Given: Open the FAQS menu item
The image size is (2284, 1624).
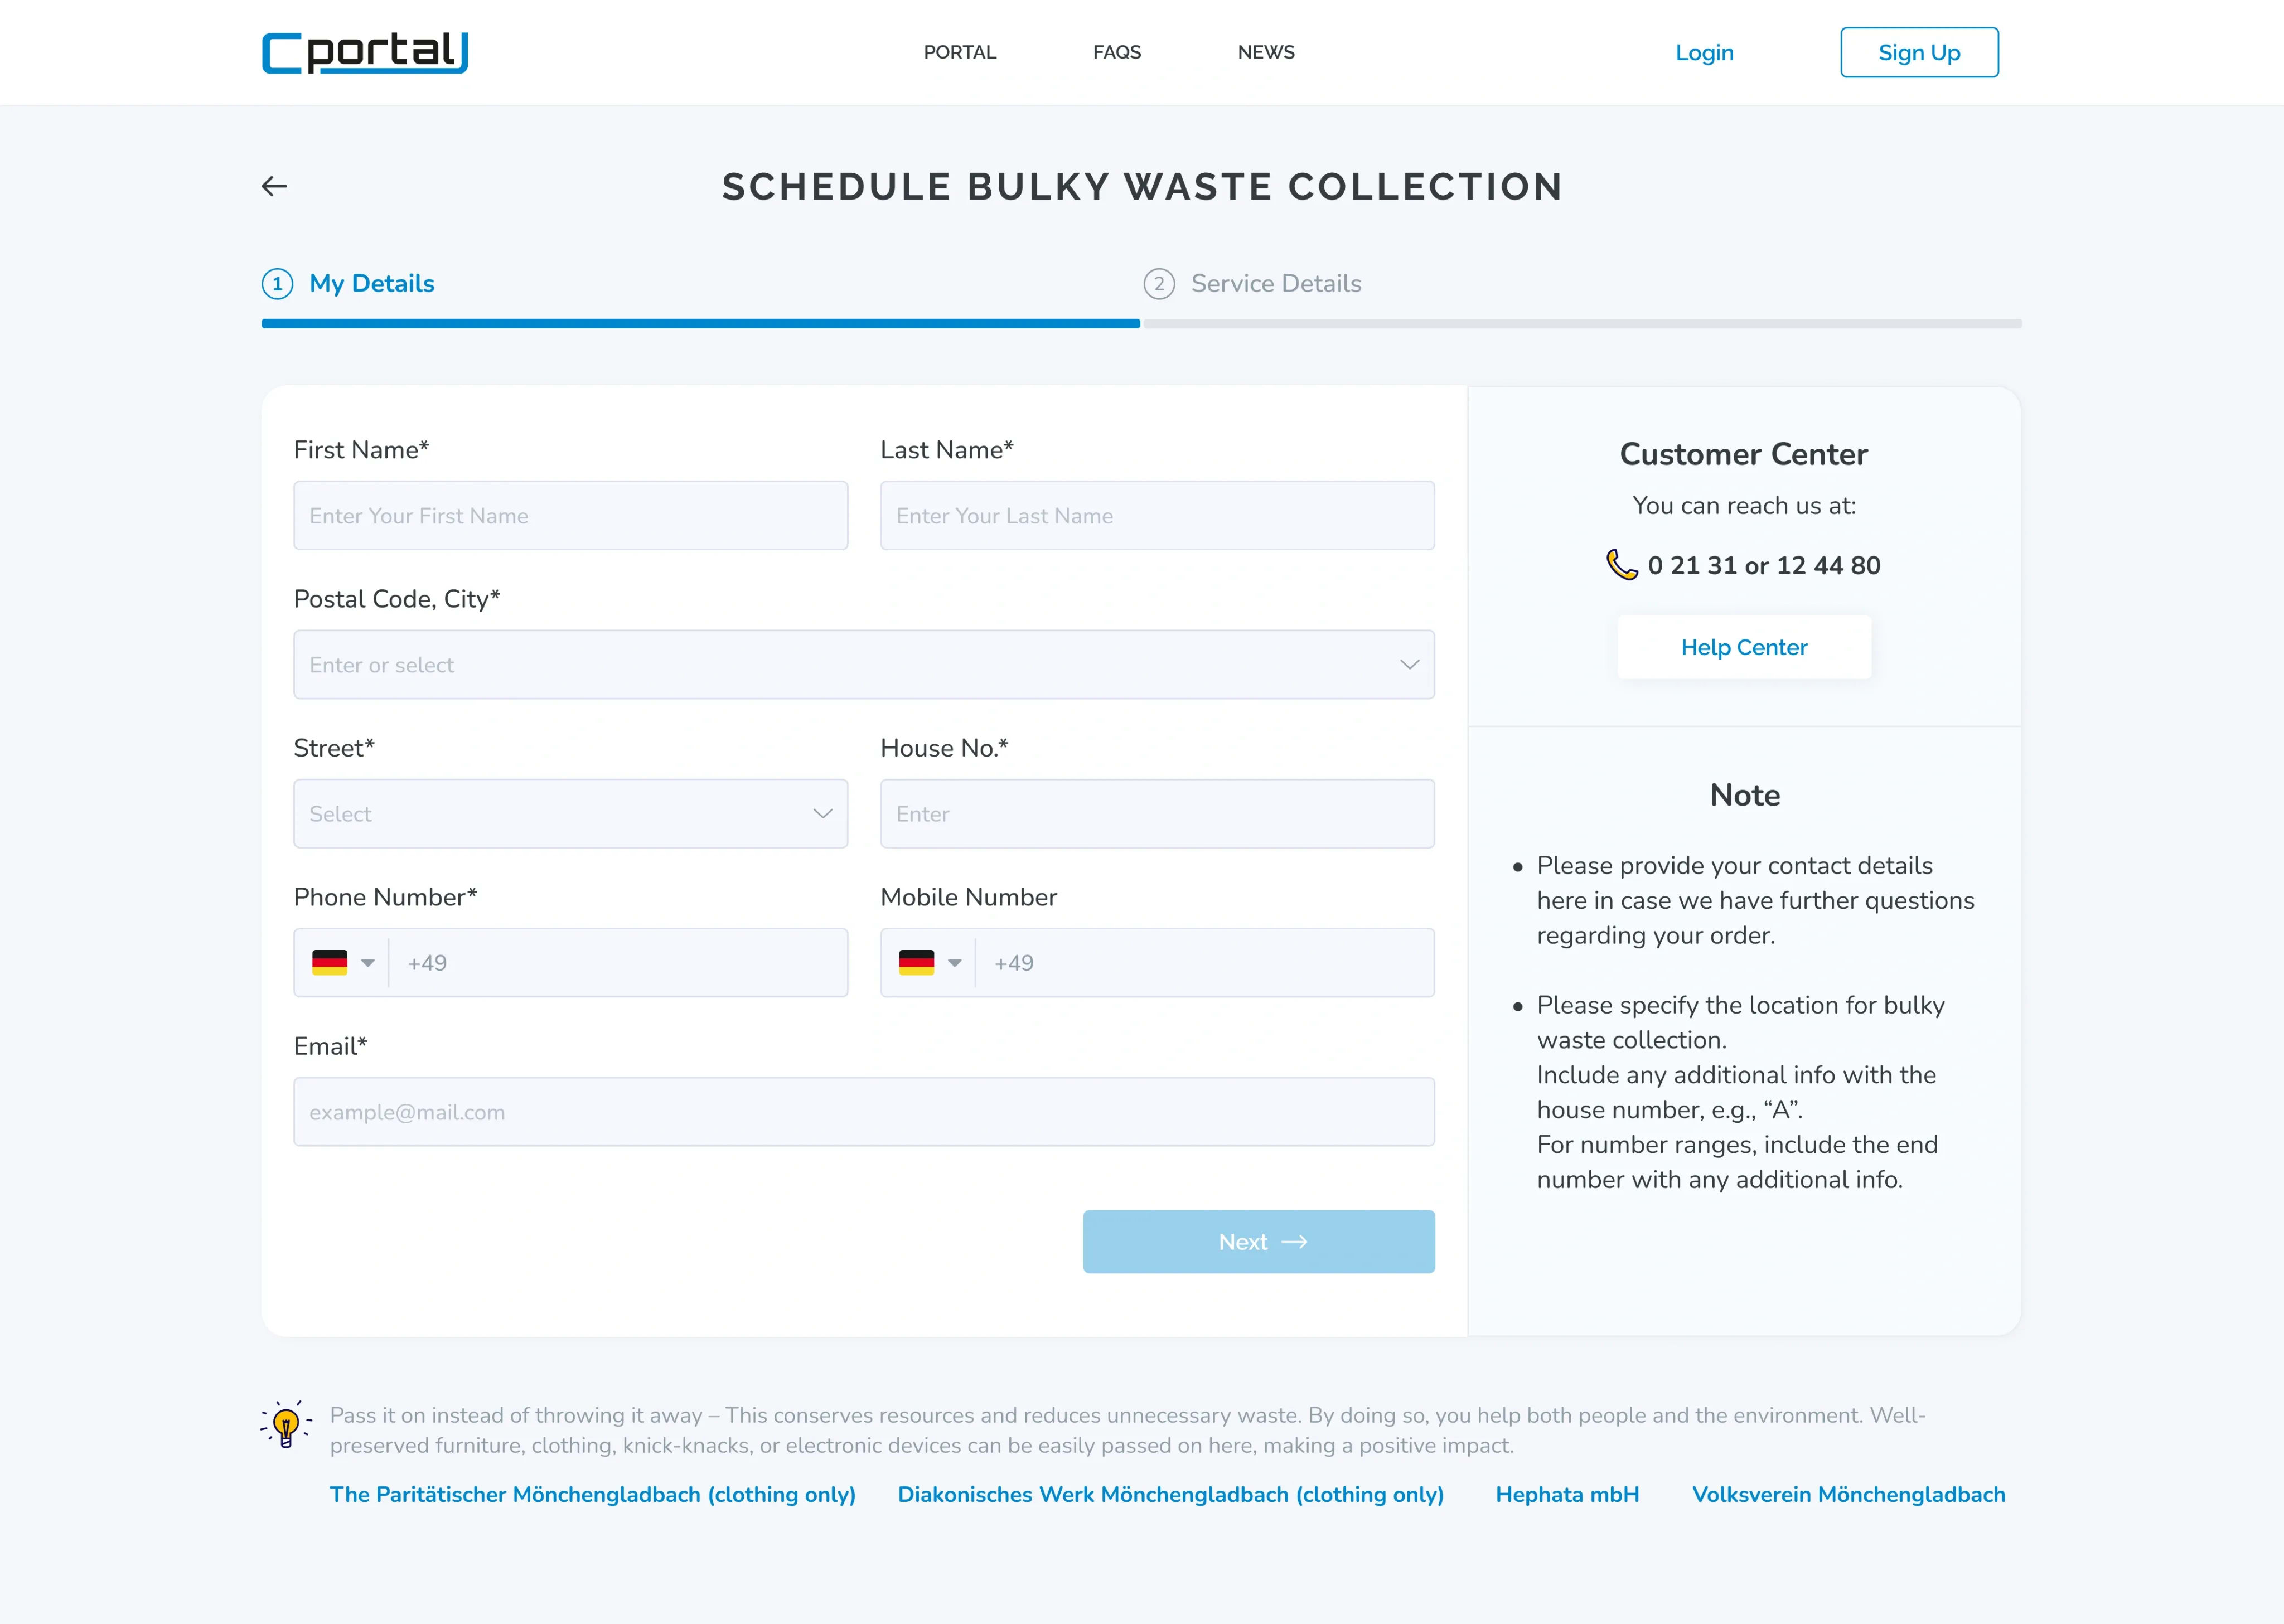Looking at the screenshot, I should (1116, 52).
